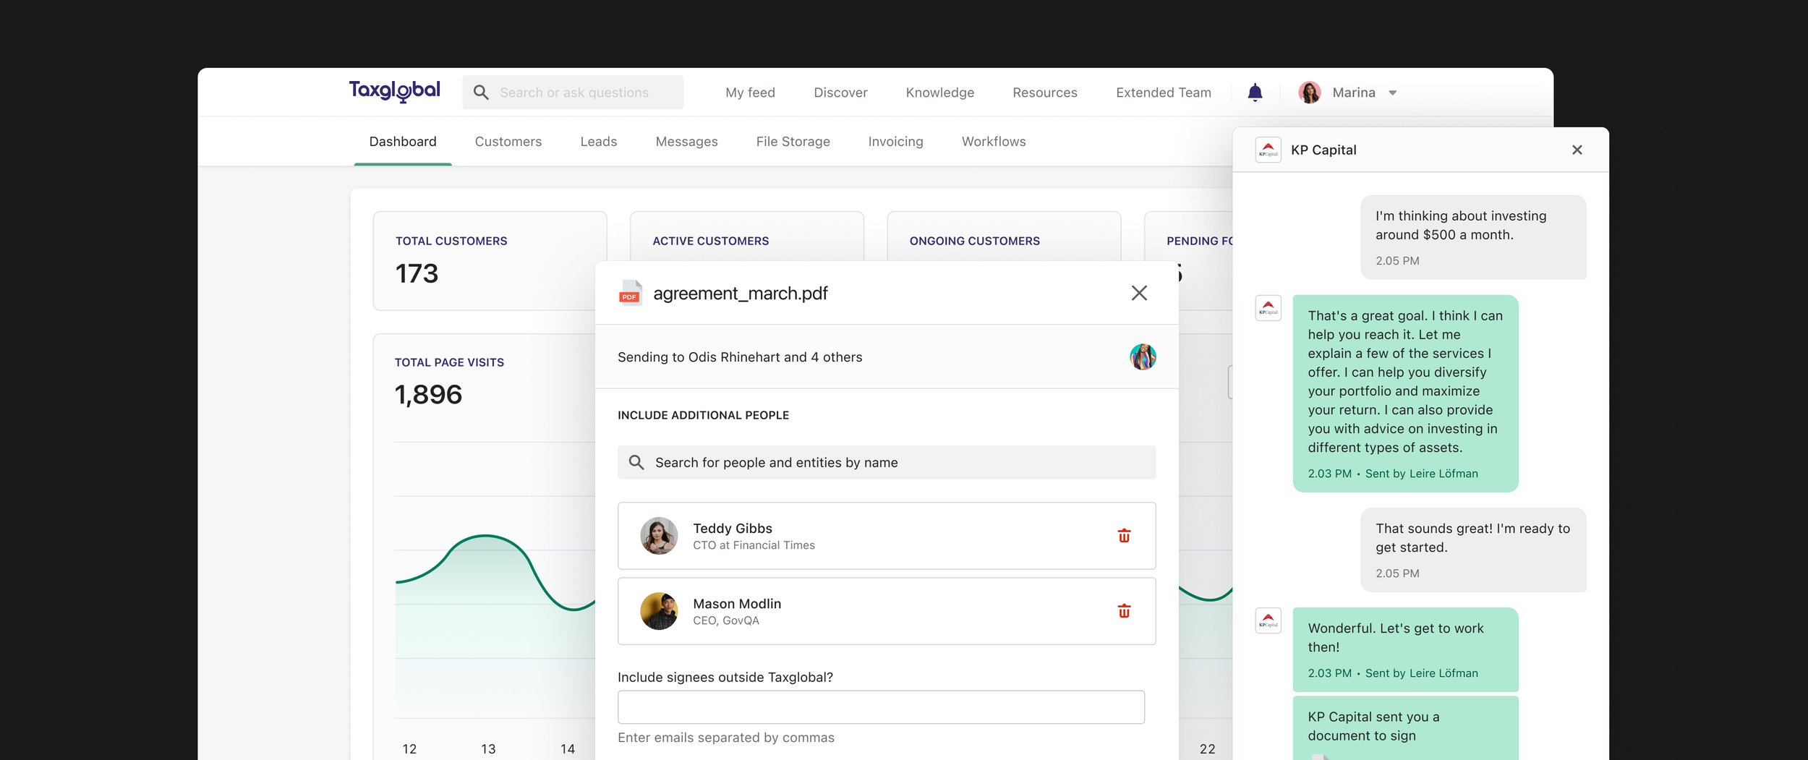Viewport: 1808px width, 760px height.
Task: Click the magnifier icon in people search
Action: click(x=636, y=462)
